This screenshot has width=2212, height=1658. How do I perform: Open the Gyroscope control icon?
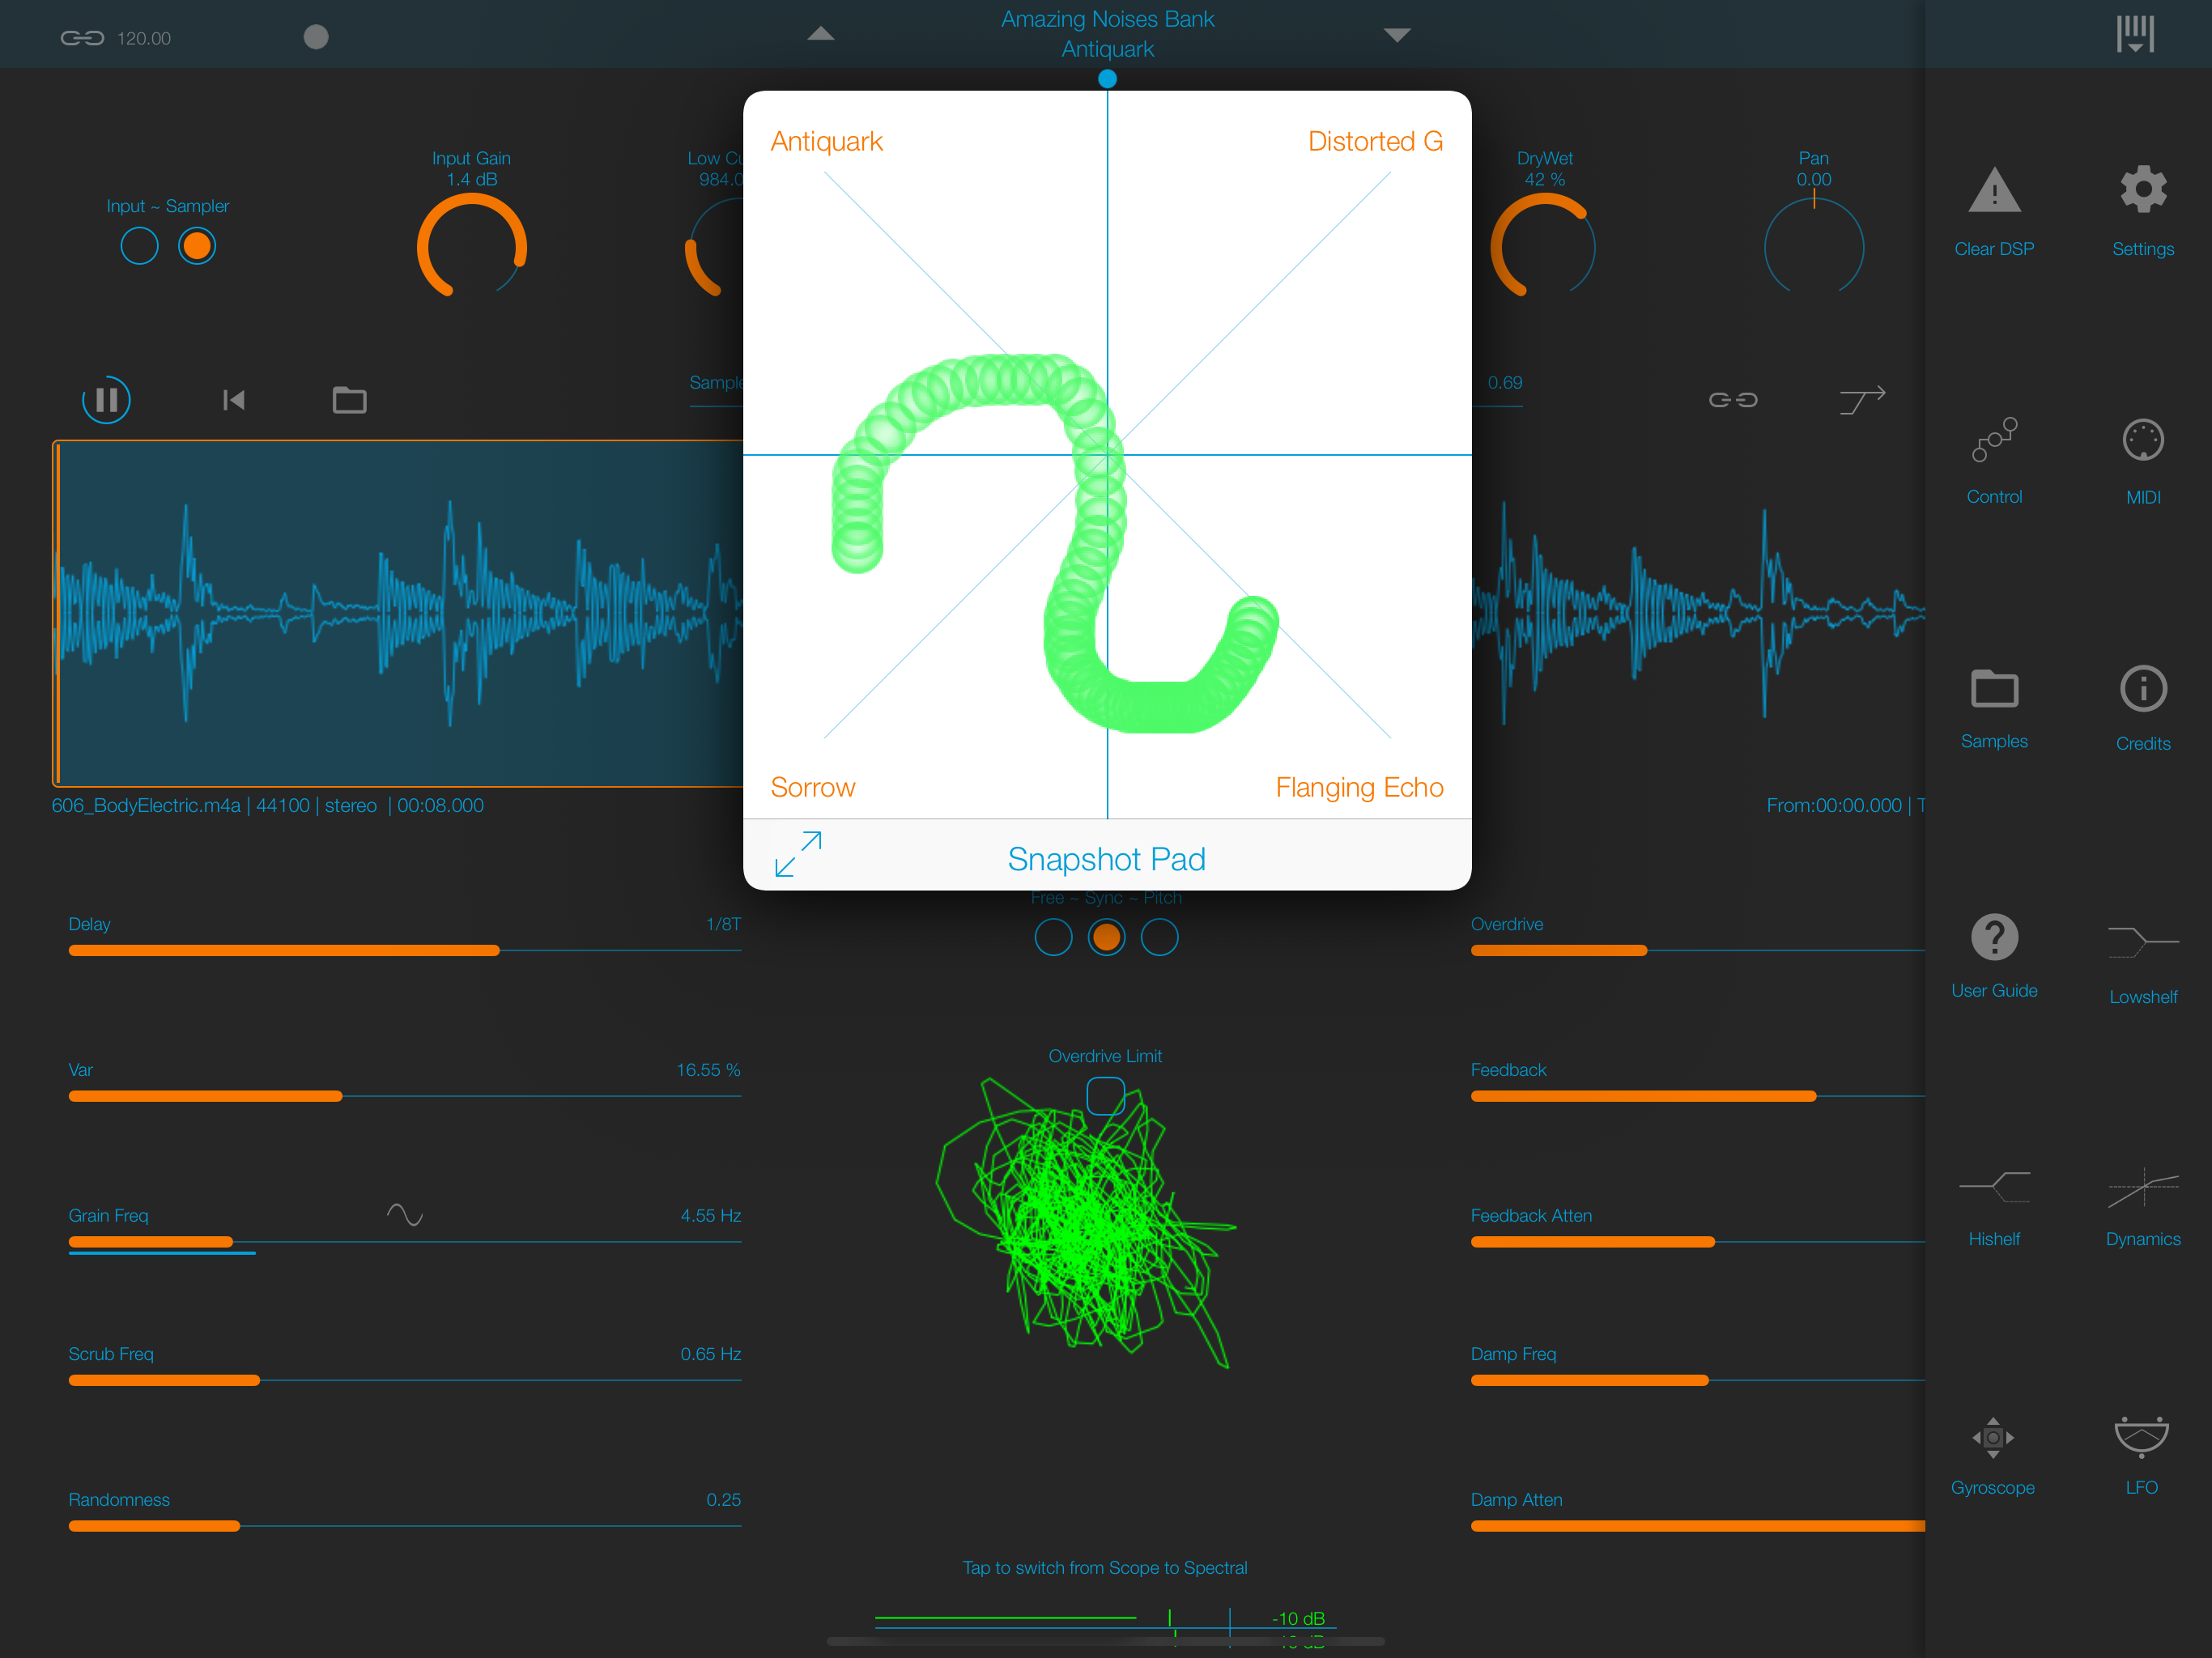point(1992,1437)
